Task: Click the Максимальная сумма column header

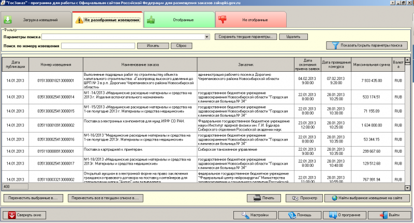Action: [x=372, y=65]
